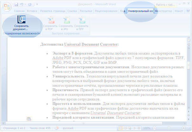Click the Previous Page double-arrow button
Viewport: 192px width, 132px height.
click(x=189, y=111)
